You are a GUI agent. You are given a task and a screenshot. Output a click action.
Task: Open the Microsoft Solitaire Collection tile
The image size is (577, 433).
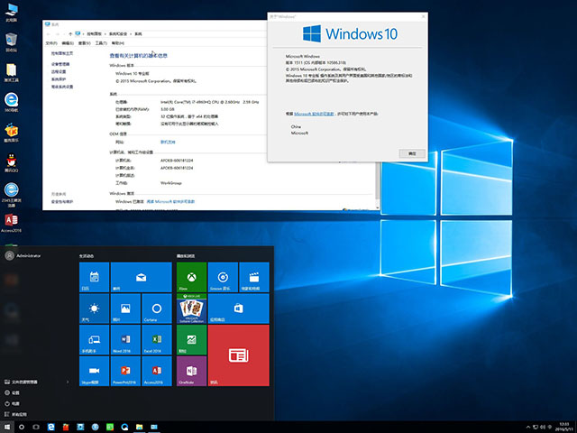(189, 309)
